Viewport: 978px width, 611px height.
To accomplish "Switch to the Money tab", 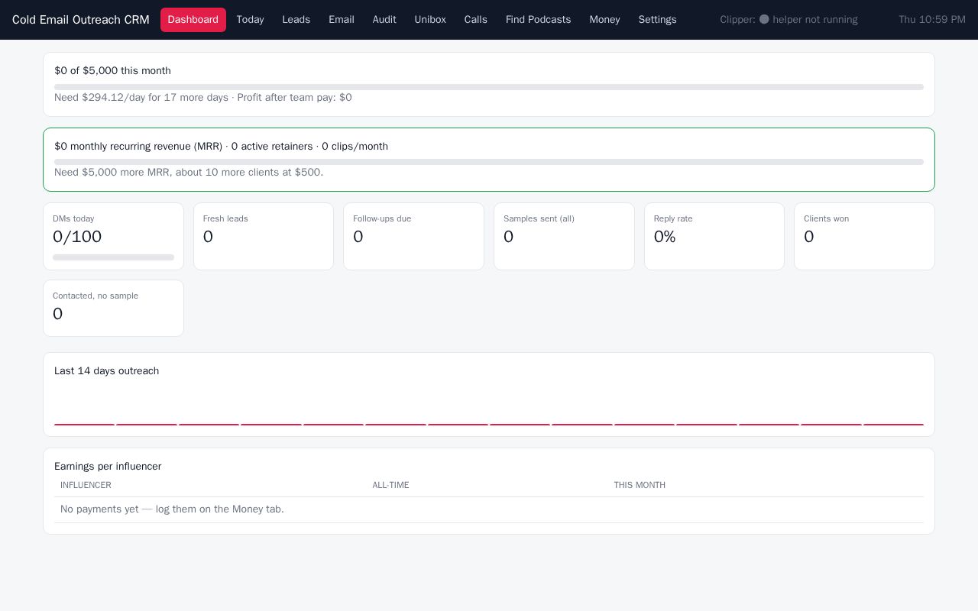I will (x=605, y=20).
